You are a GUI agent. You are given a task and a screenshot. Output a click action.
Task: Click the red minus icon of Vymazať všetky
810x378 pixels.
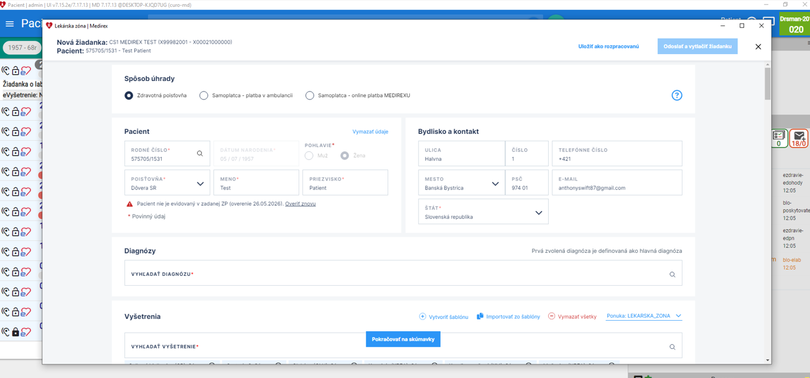551,316
